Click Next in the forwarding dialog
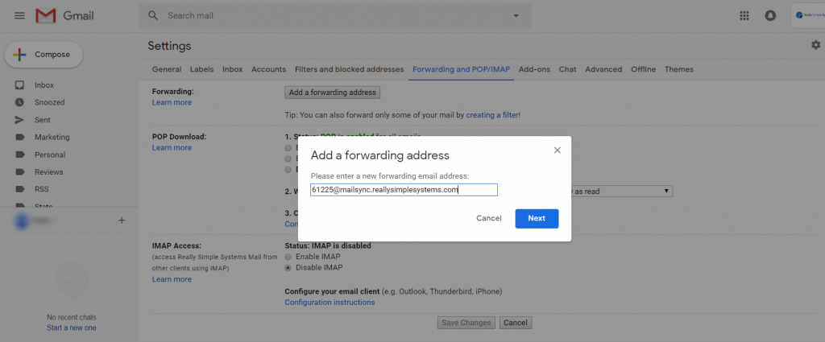825x342 pixels. point(537,219)
